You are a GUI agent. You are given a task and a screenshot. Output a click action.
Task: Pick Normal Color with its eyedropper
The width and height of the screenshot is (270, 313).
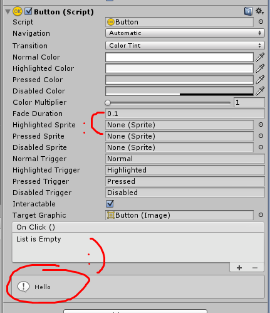(260, 57)
